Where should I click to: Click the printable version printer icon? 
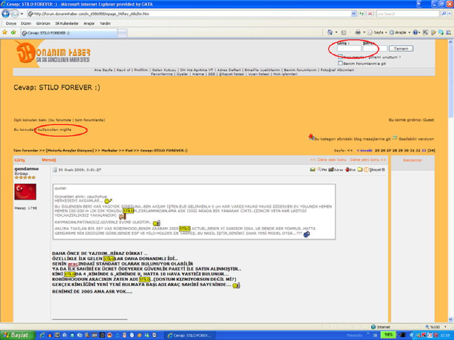click(x=395, y=138)
